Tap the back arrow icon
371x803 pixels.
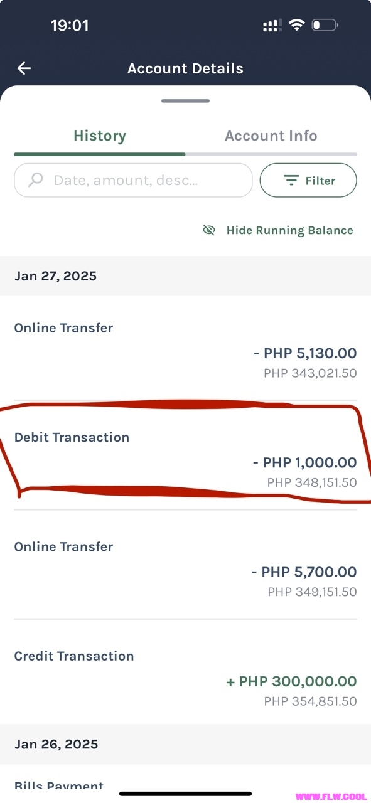pos(24,68)
